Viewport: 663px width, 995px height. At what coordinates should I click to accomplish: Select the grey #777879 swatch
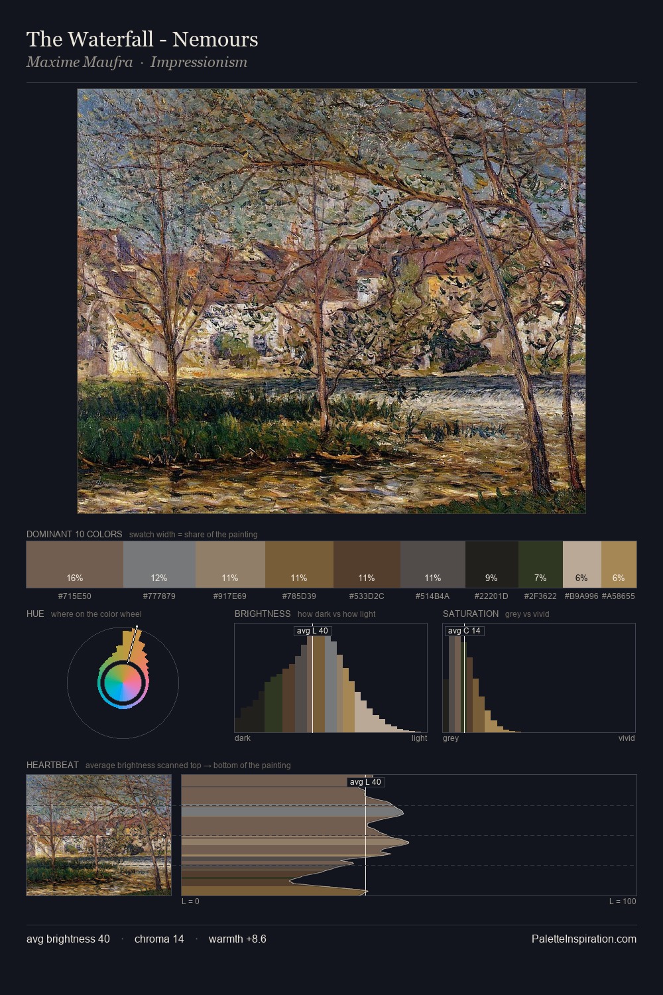point(159,564)
